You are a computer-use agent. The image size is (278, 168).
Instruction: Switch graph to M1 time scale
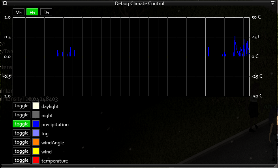19,12
